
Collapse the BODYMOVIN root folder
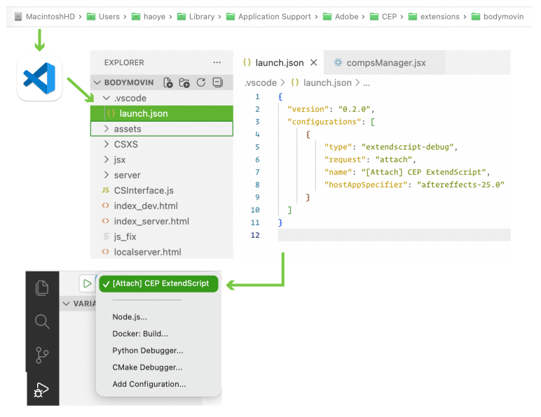[97, 83]
